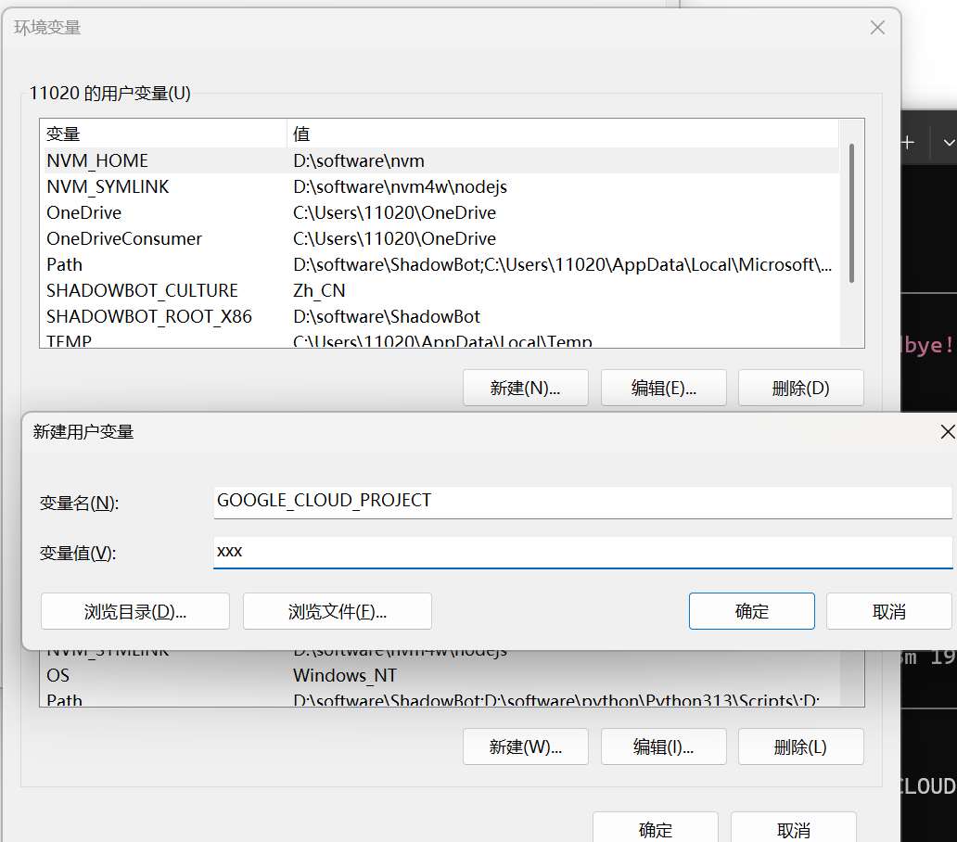This screenshot has height=842, width=957.
Task: Click the 变量值 input field
Action: tap(583, 552)
